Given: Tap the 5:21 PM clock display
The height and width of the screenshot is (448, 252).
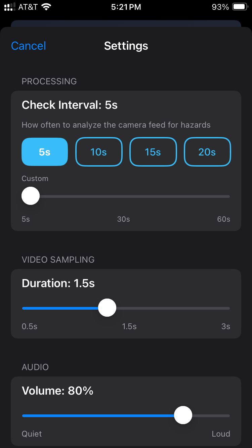Looking at the screenshot, I should tap(126, 7).
